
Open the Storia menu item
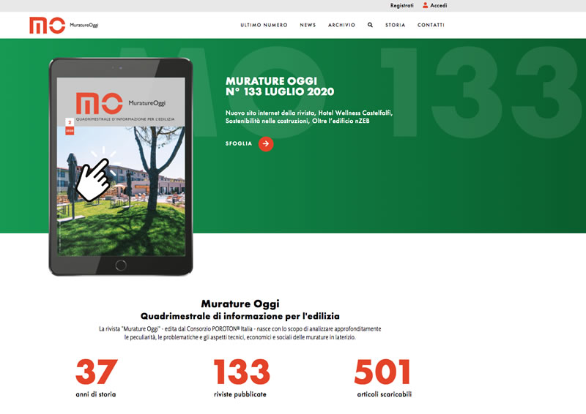pos(395,25)
